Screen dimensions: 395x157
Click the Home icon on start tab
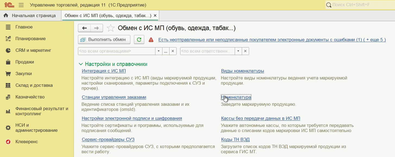coord(6,15)
